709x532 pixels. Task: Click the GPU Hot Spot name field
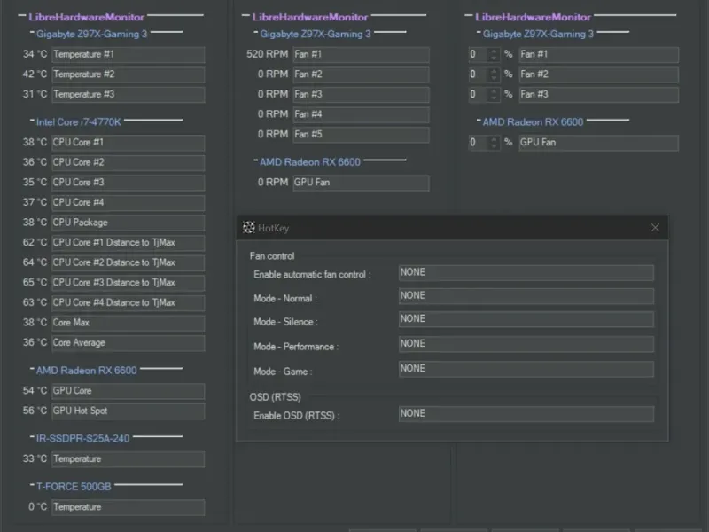click(x=128, y=411)
